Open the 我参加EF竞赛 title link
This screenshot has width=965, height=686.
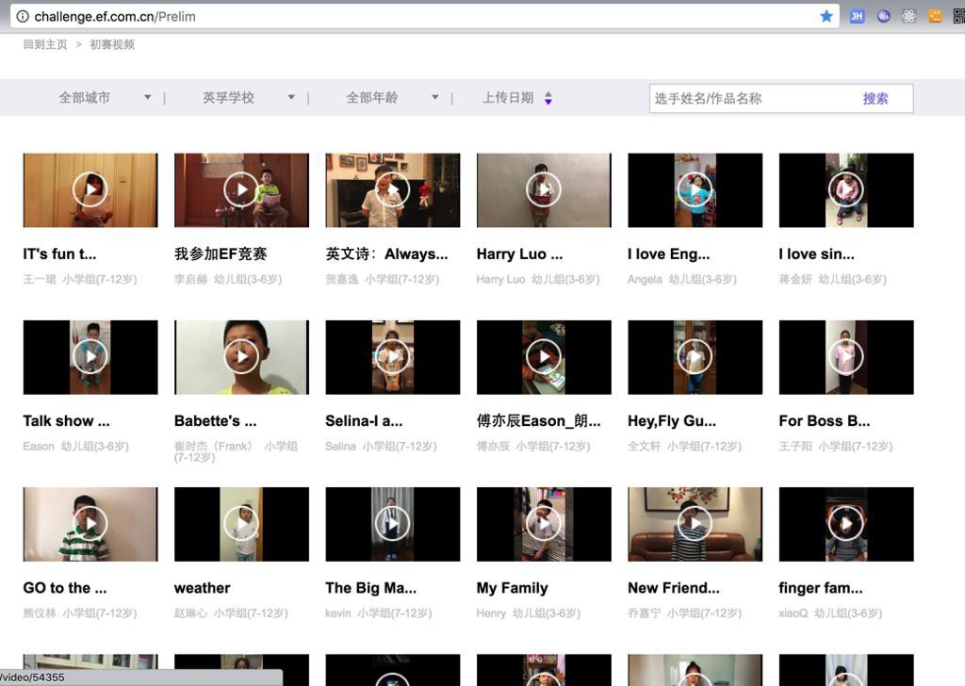coord(221,254)
